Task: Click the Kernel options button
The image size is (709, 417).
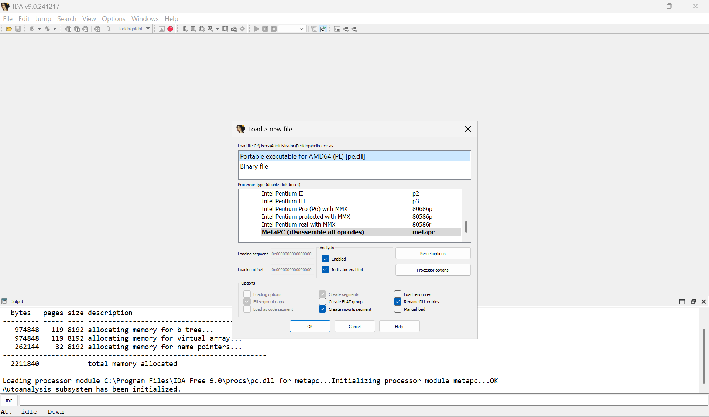Action: click(x=433, y=254)
